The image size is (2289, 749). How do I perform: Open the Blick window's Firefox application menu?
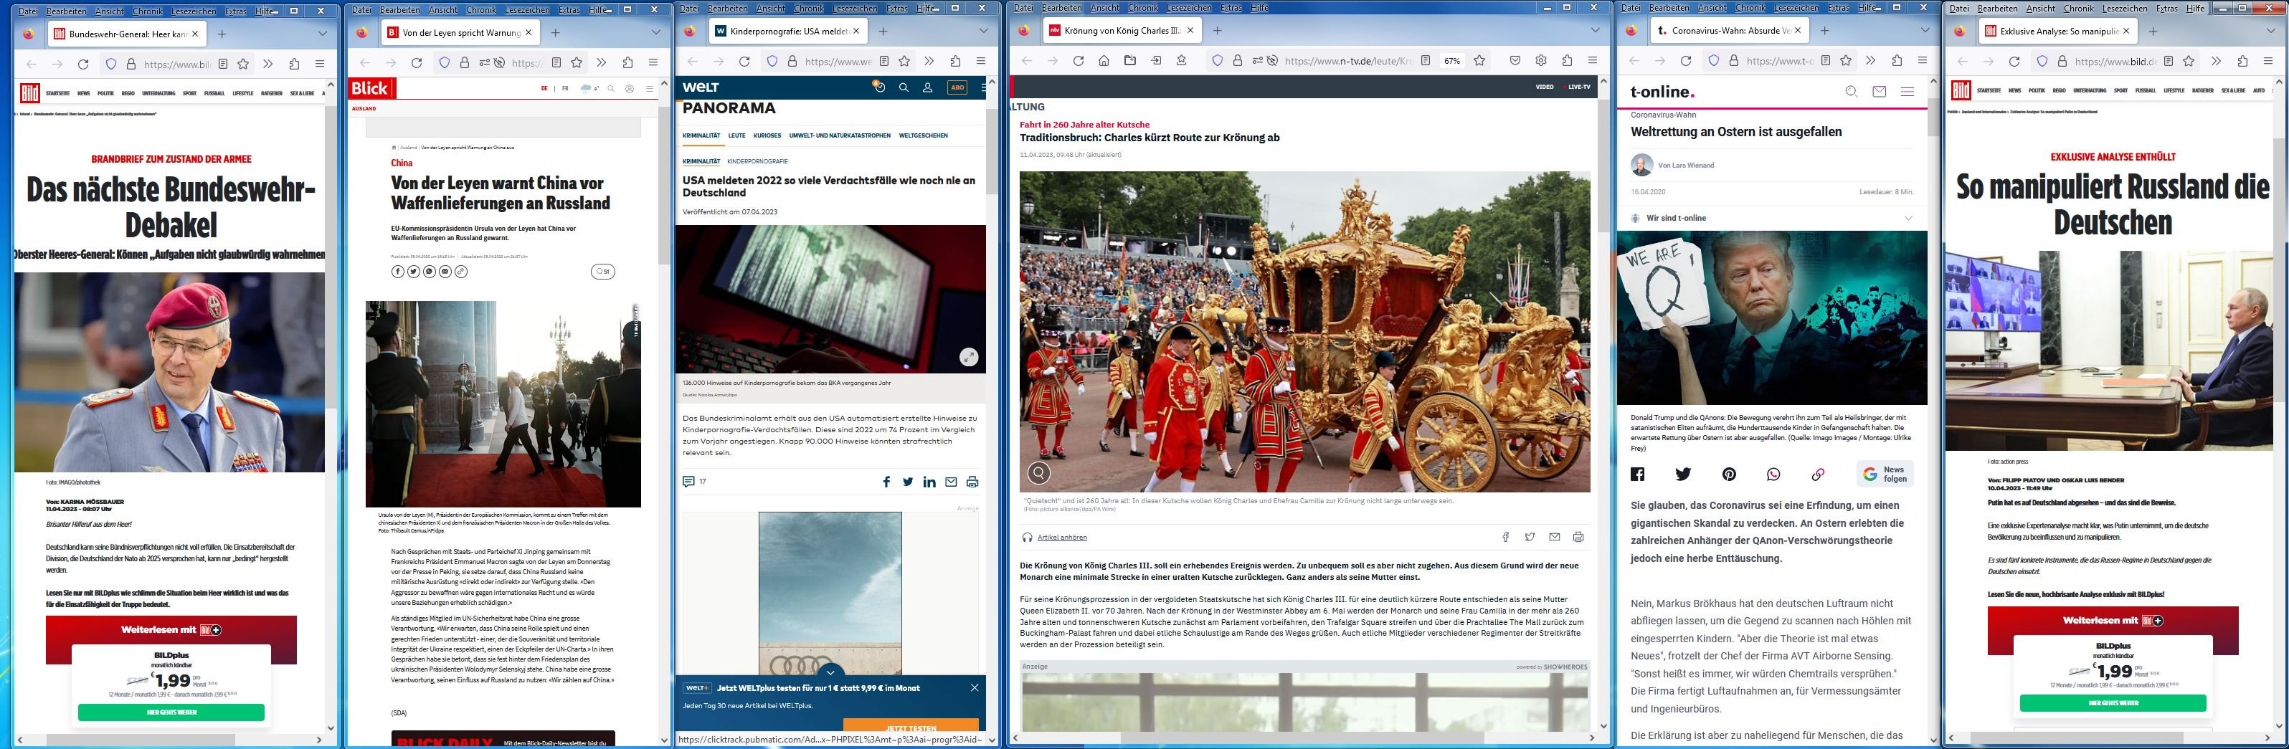(x=653, y=62)
